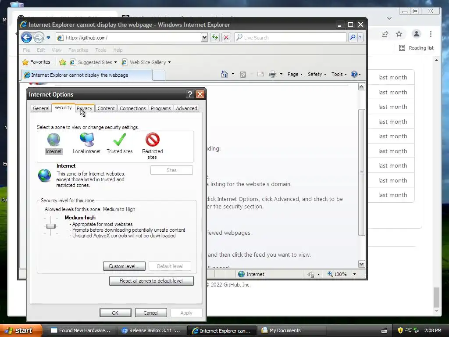The height and width of the screenshot is (337, 449).
Task: Close the Internet Options dialog
Action: [200, 94]
